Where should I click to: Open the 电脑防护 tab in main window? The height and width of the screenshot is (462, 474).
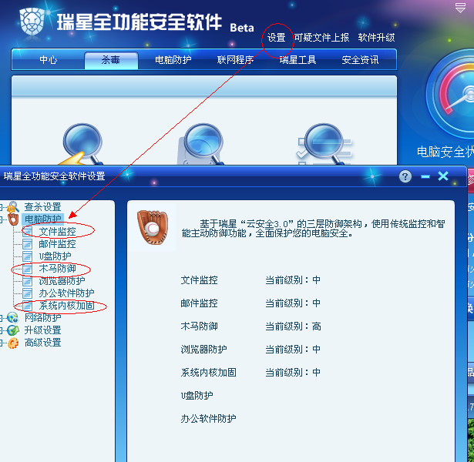click(x=173, y=60)
